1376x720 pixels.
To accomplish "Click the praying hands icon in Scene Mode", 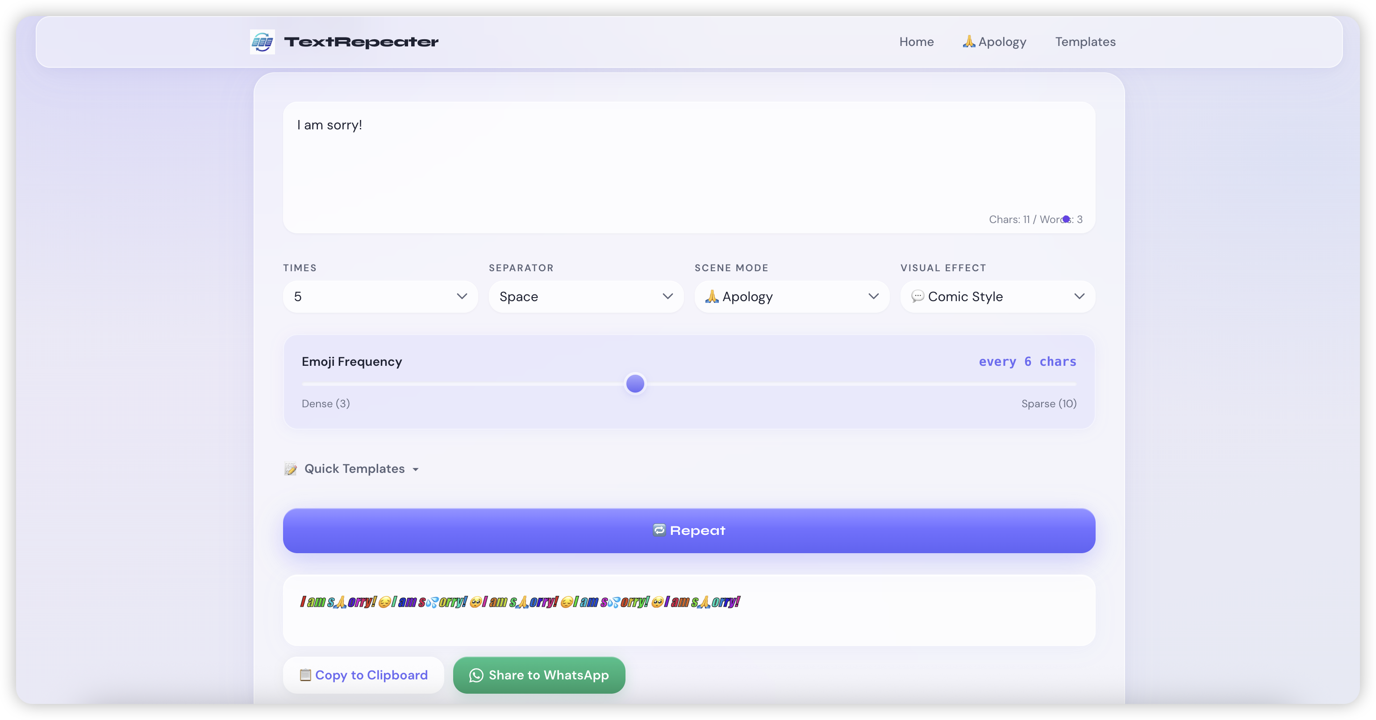I will 712,296.
